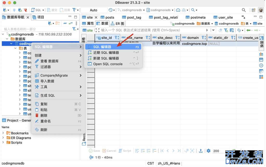This screenshot has width=266, height=167.
Task: Choose Open SQL console
Action: [113, 64]
